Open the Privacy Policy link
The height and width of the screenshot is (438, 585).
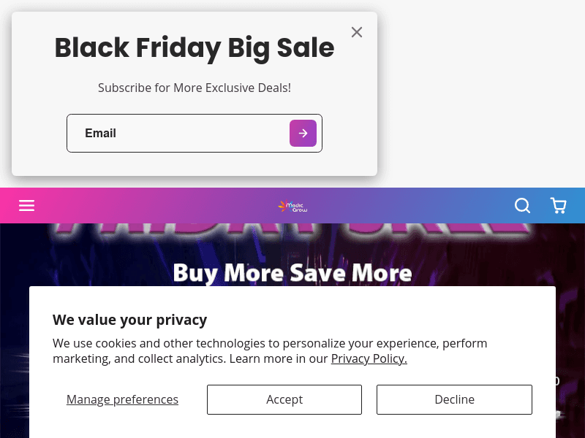click(x=369, y=358)
